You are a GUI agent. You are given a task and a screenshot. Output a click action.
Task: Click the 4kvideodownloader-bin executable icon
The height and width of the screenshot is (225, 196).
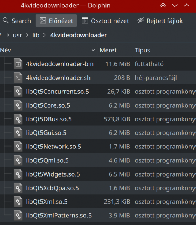pyautogui.click(x=18, y=64)
